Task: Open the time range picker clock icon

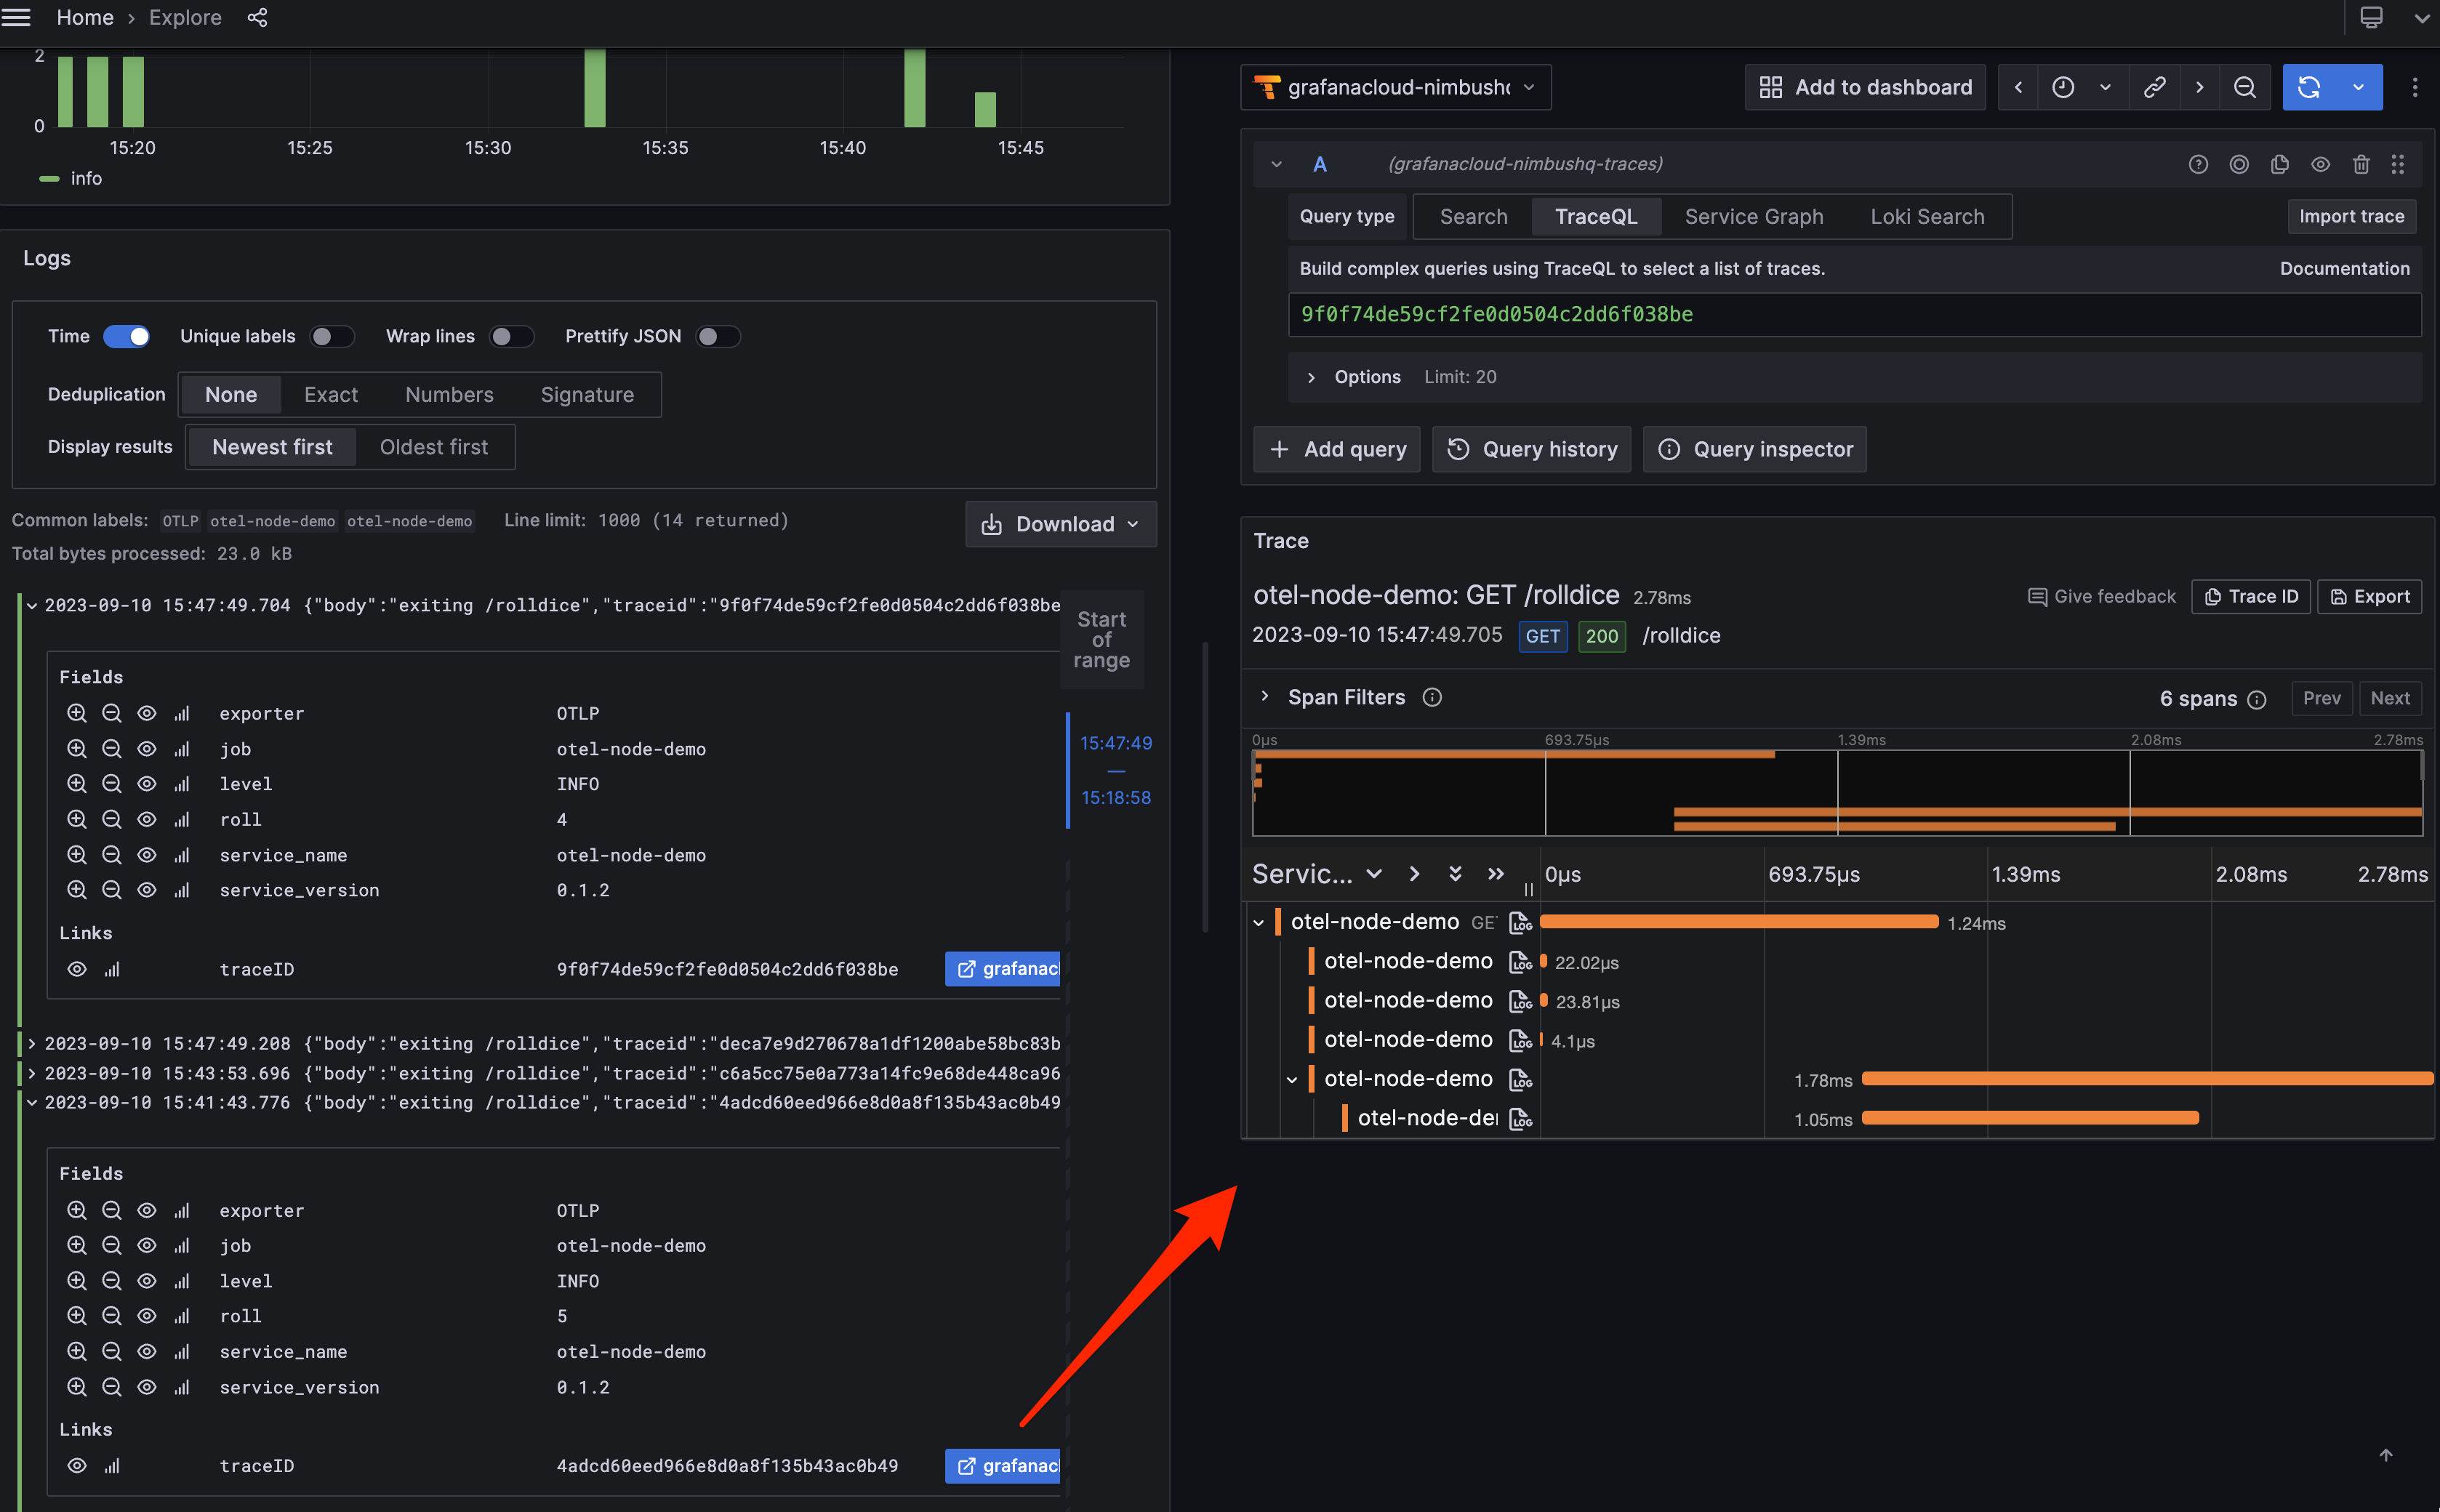Action: click(x=2062, y=87)
